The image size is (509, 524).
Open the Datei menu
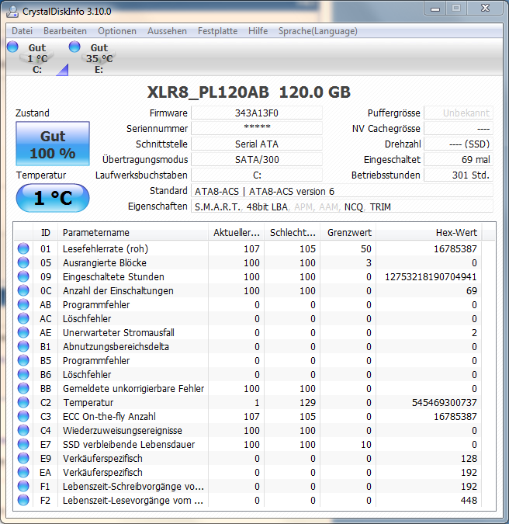(22, 31)
